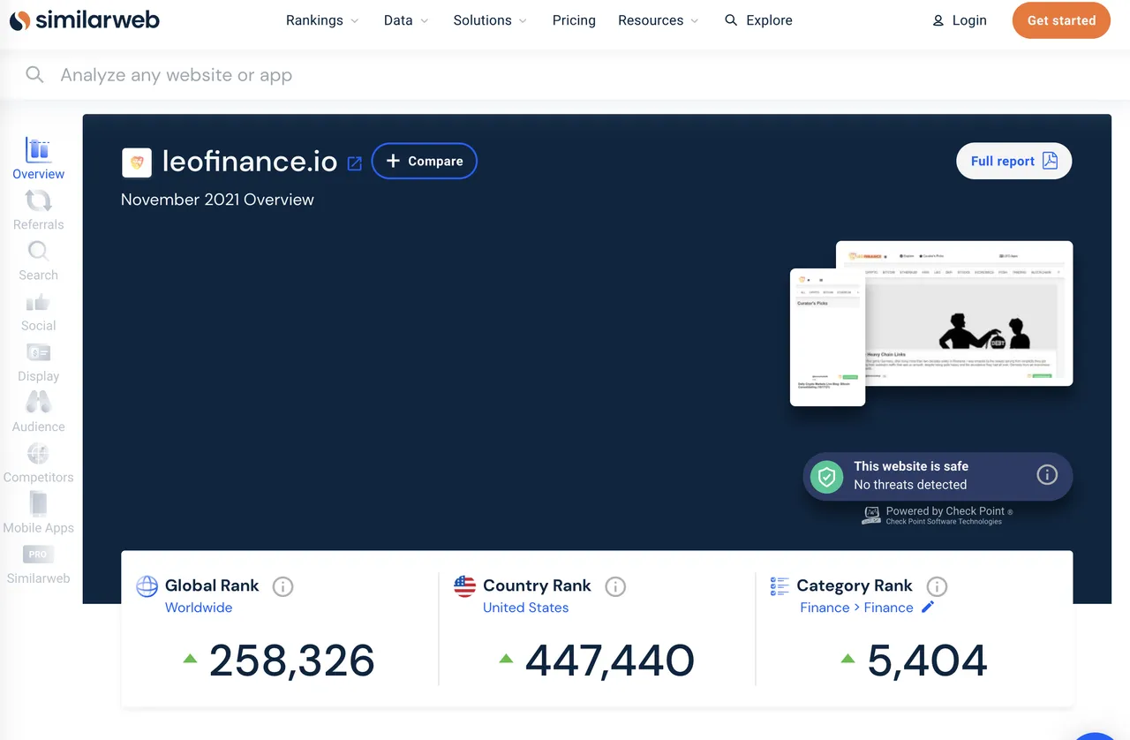The image size is (1130, 740).
Task: Click the checklist icon beside Category Rank
Action: [x=780, y=586]
